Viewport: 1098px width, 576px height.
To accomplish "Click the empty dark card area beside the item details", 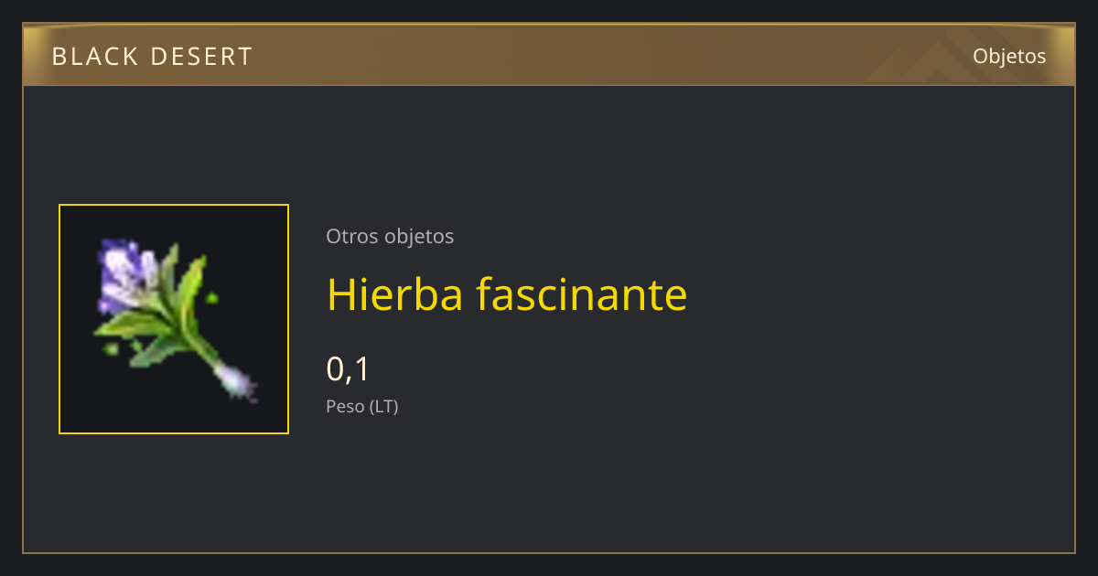I will click(869, 320).
